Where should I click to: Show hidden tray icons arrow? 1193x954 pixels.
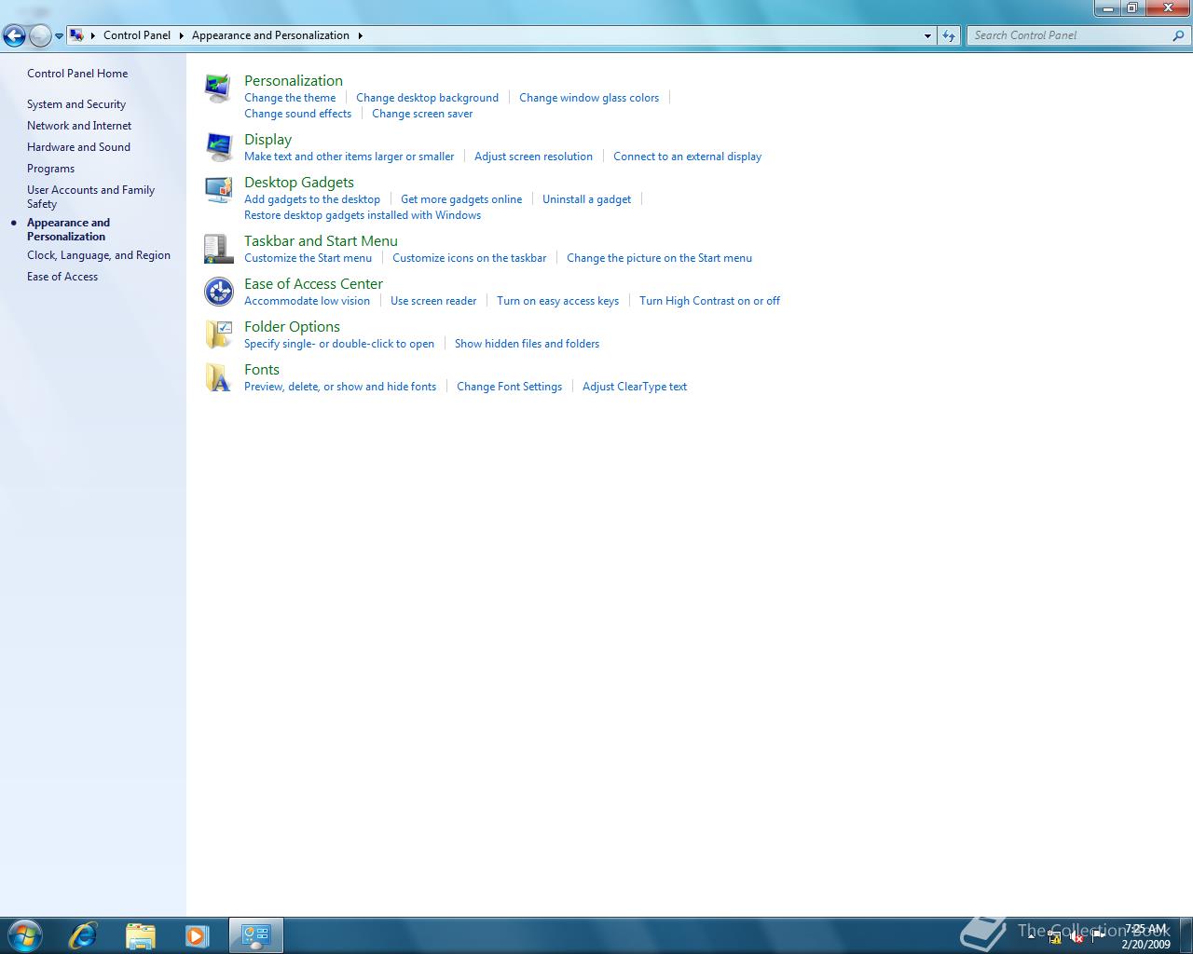tap(1031, 935)
